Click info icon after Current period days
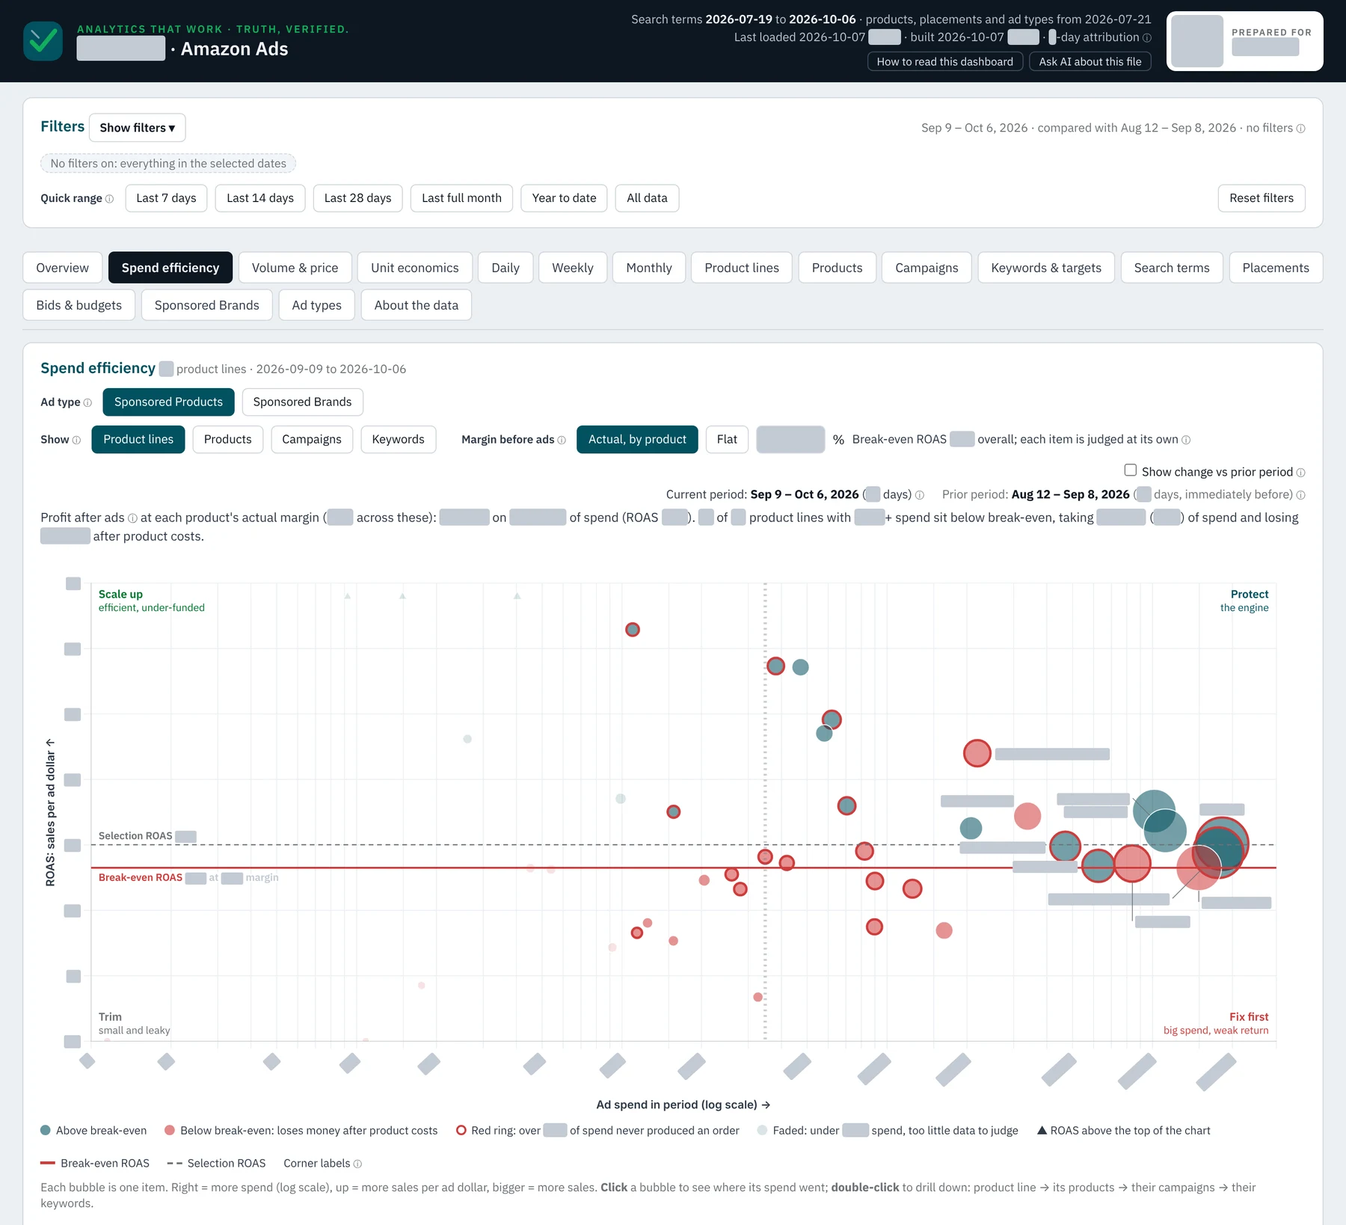Image resolution: width=1346 pixels, height=1225 pixels. tap(920, 495)
